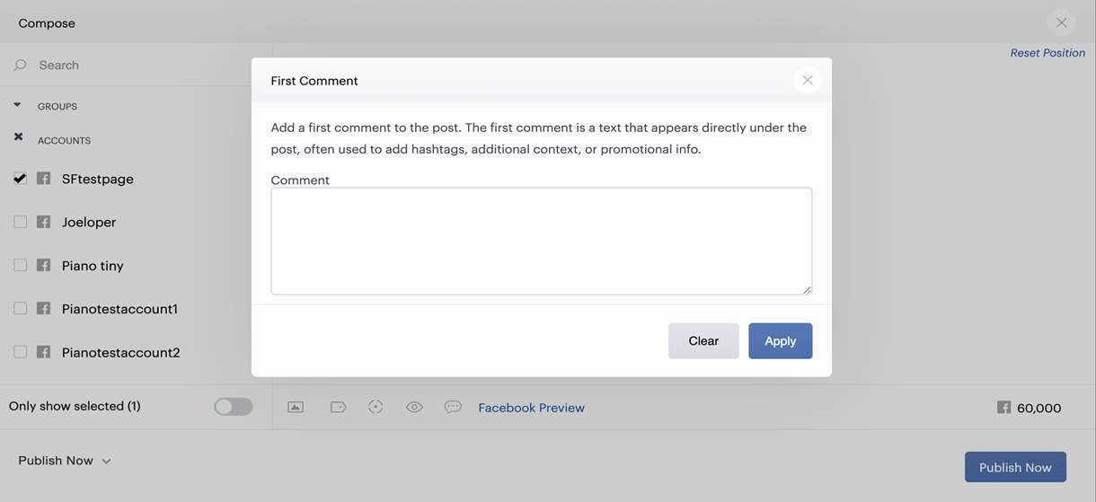Image resolution: width=1096 pixels, height=502 pixels.
Task: Click the targeting crosshair icon
Action: click(x=376, y=407)
